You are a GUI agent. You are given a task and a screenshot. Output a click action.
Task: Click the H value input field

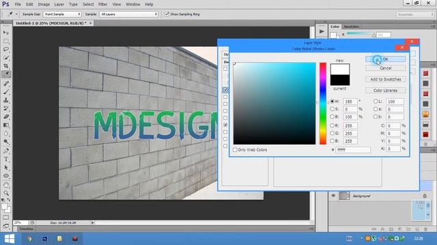pos(350,101)
